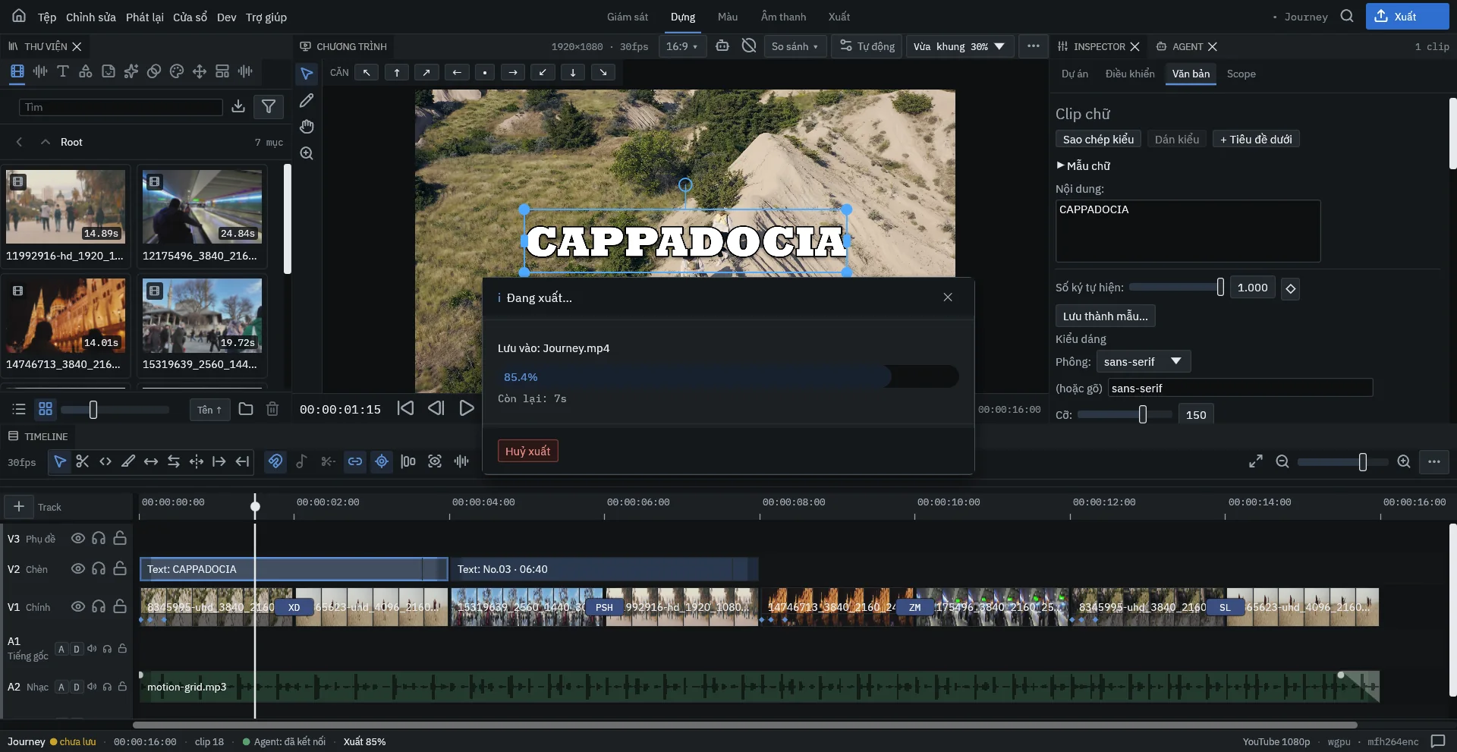Screen dimensions: 1457x752
Task: Toggle visibility of V2 Chèn track
Action: (x=77, y=568)
